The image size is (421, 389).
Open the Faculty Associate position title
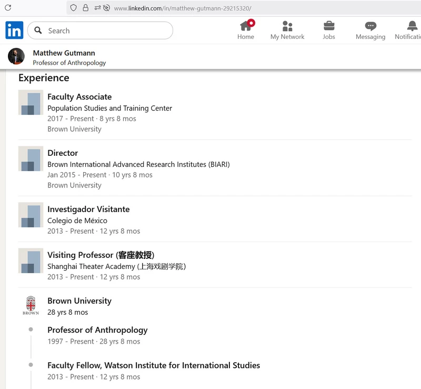pos(79,97)
